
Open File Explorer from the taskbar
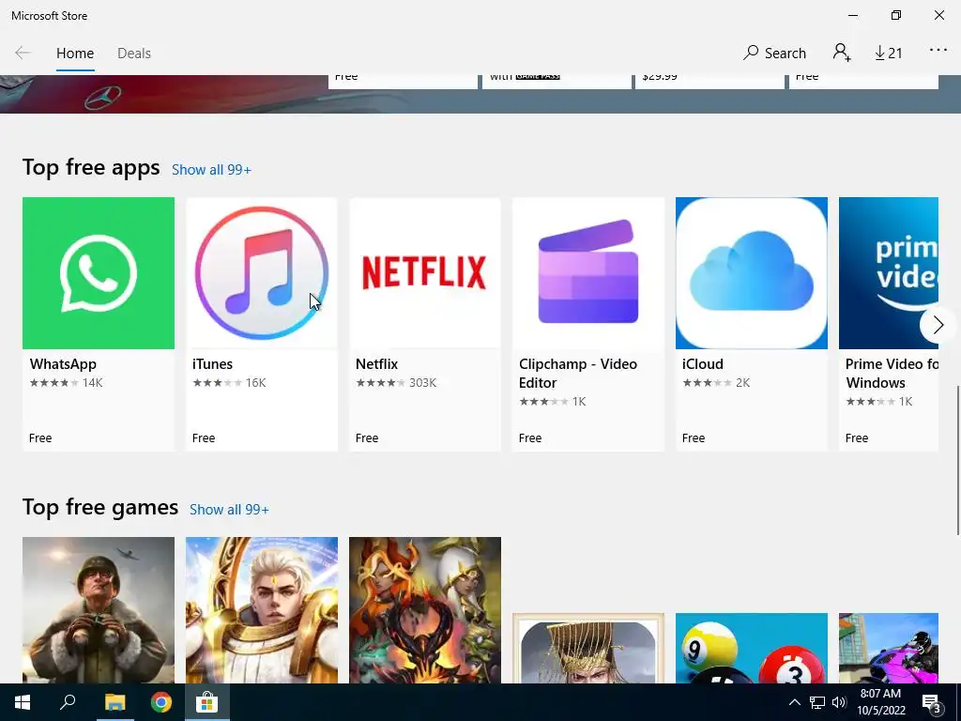(x=114, y=702)
